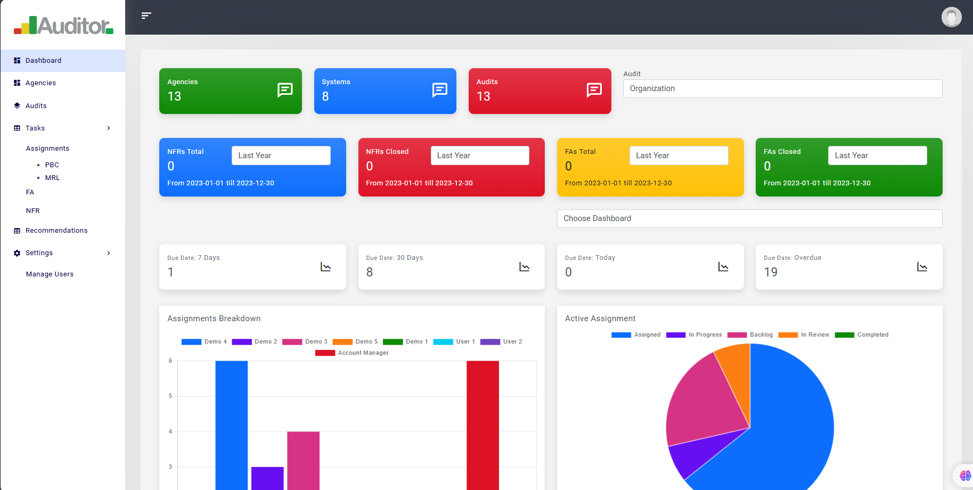The image size is (973, 490).
Task: Expand the Settings menu chevron
Action: point(109,253)
